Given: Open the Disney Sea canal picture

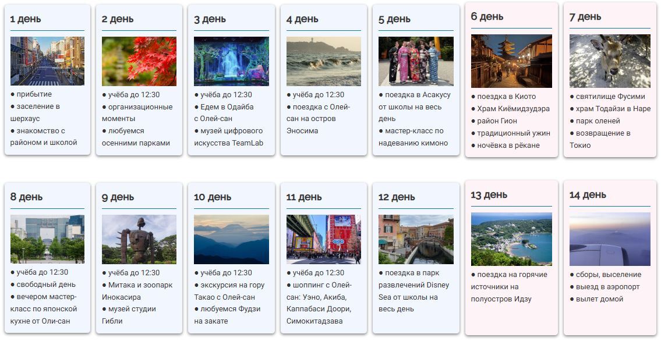Looking at the screenshot, I should (x=416, y=240).
